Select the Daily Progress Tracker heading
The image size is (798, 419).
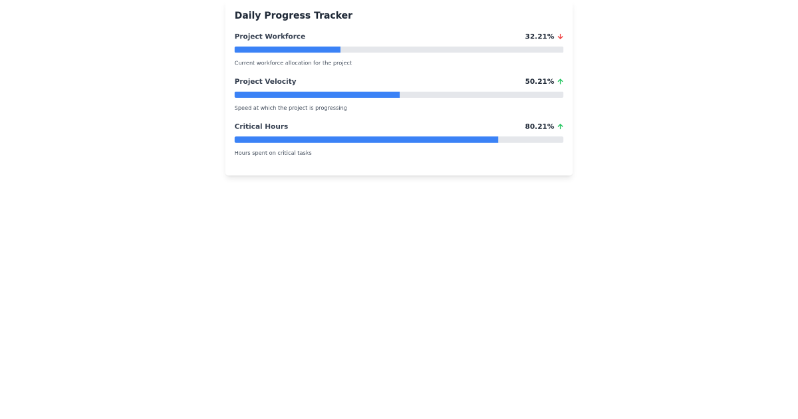point(293,15)
